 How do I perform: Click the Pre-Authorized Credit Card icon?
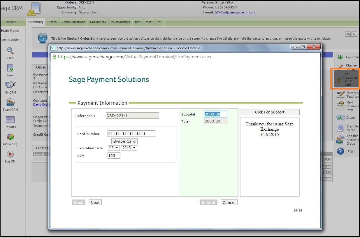[x=339, y=79]
